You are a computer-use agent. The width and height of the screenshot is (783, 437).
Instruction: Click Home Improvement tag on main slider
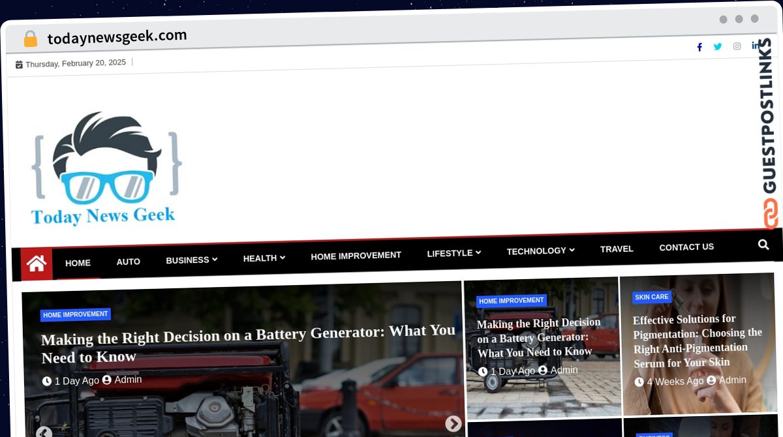click(x=76, y=314)
